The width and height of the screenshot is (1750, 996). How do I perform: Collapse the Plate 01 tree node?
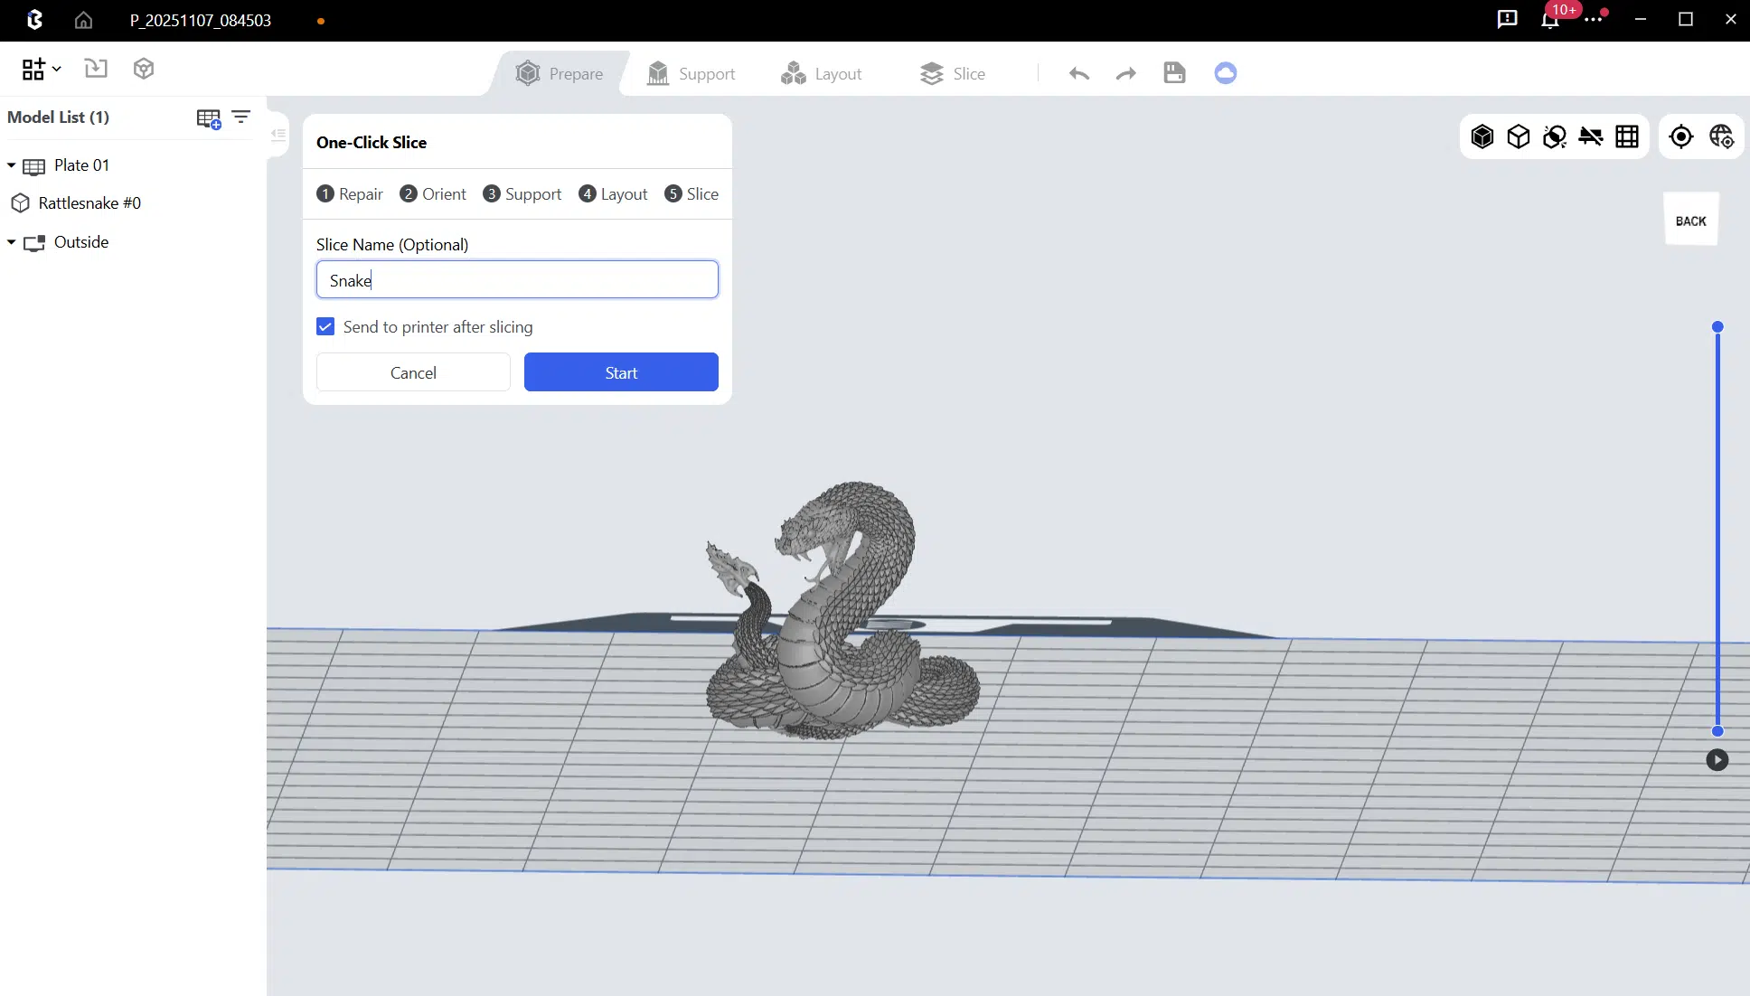tap(12, 165)
